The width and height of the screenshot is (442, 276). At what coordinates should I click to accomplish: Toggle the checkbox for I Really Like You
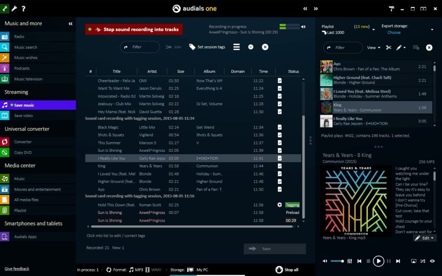click(280, 158)
